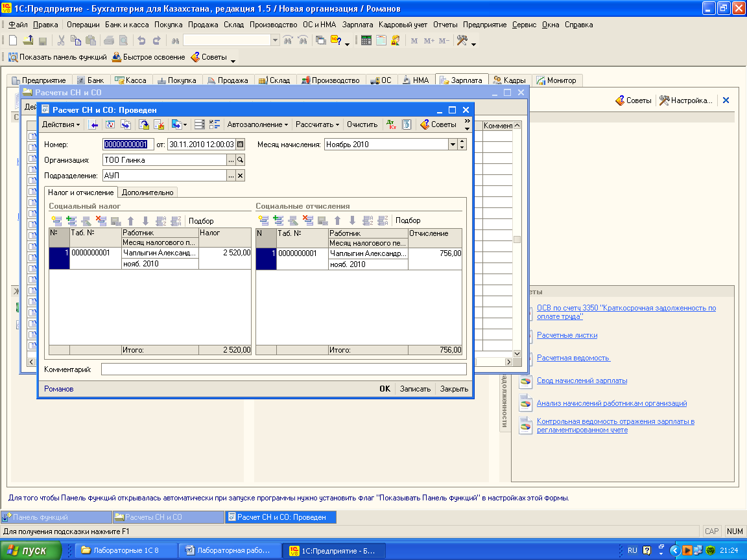Image resolution: width=747 pixels, height=560 pixels.
Task: Click the Cut scissors toolbar icon
Action: click(61, 41)
